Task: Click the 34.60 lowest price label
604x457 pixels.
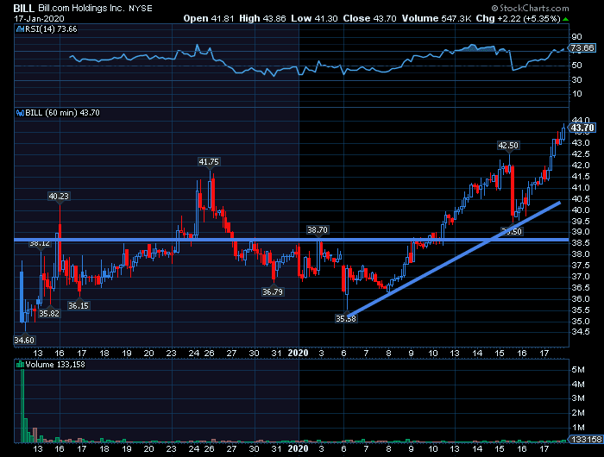Action: tap(24, 340)
